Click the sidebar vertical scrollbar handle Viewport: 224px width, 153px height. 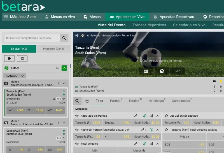[70, 66]
